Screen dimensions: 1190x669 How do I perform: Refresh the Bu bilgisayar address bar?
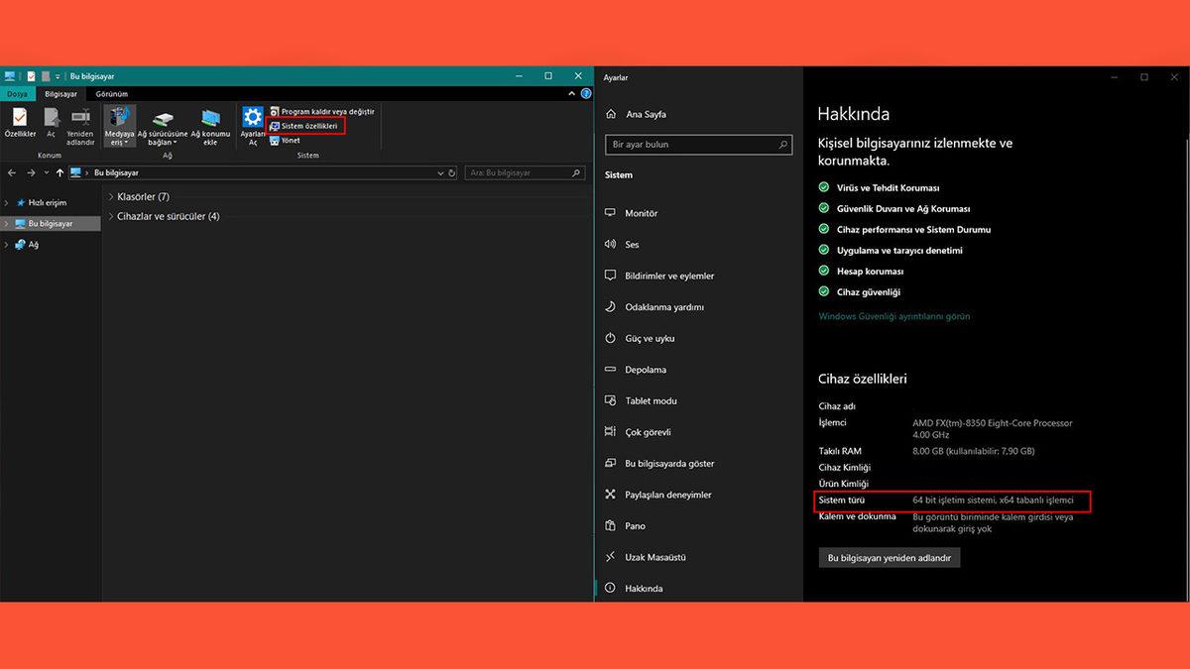(x=452, y=172)
